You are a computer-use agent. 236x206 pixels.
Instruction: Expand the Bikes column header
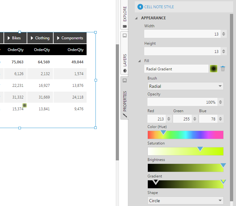pos(9,38)
